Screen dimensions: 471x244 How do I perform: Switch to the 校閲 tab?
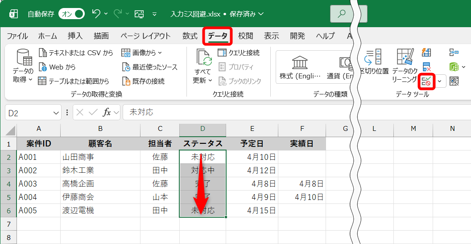(x=245, y=36)
